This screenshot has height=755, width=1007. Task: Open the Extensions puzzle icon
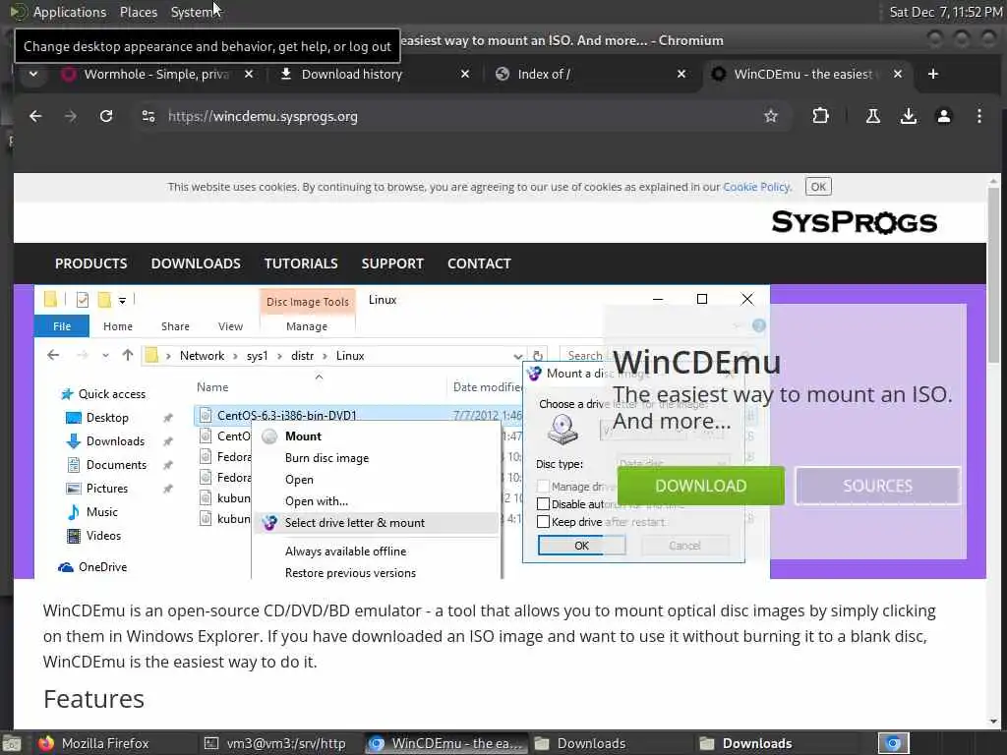[820, 116]
